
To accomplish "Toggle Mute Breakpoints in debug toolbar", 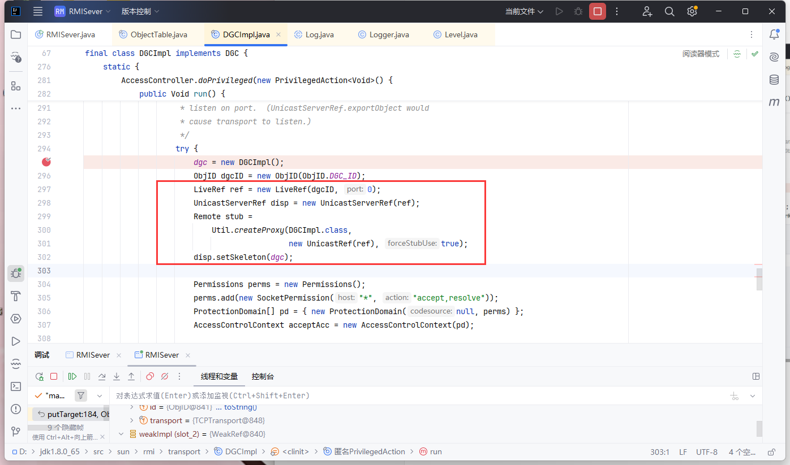I will point(165,376).
